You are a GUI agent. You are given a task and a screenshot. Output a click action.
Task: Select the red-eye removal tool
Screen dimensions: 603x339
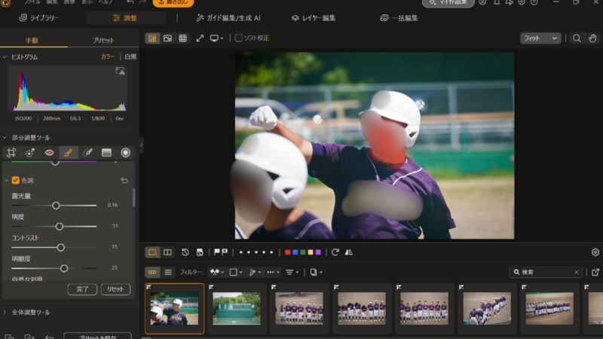click(x=49, y=153)
